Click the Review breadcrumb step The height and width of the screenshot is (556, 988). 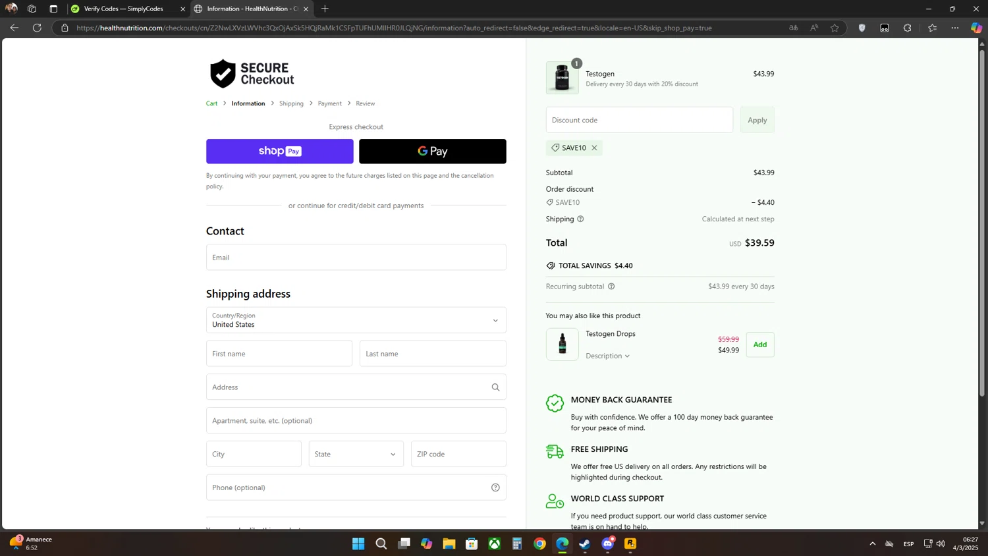pos(366,103)
